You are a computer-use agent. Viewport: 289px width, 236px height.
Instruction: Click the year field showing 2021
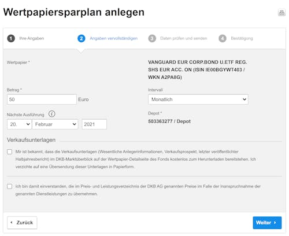click(x=94, y=124)
